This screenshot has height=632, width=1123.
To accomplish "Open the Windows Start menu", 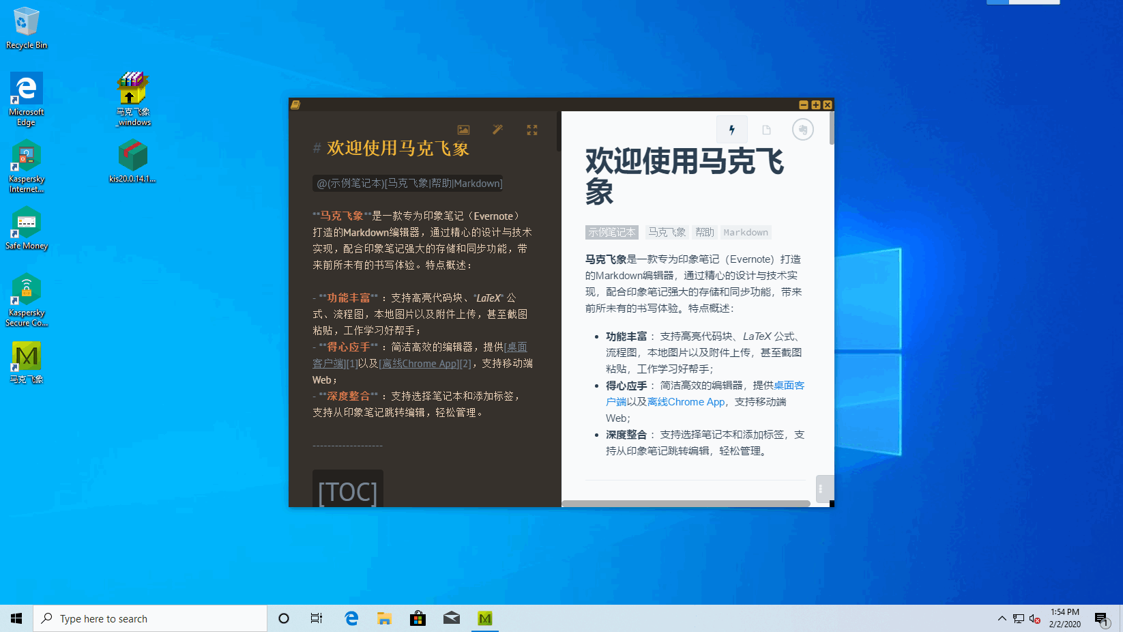I will point(16,618).
